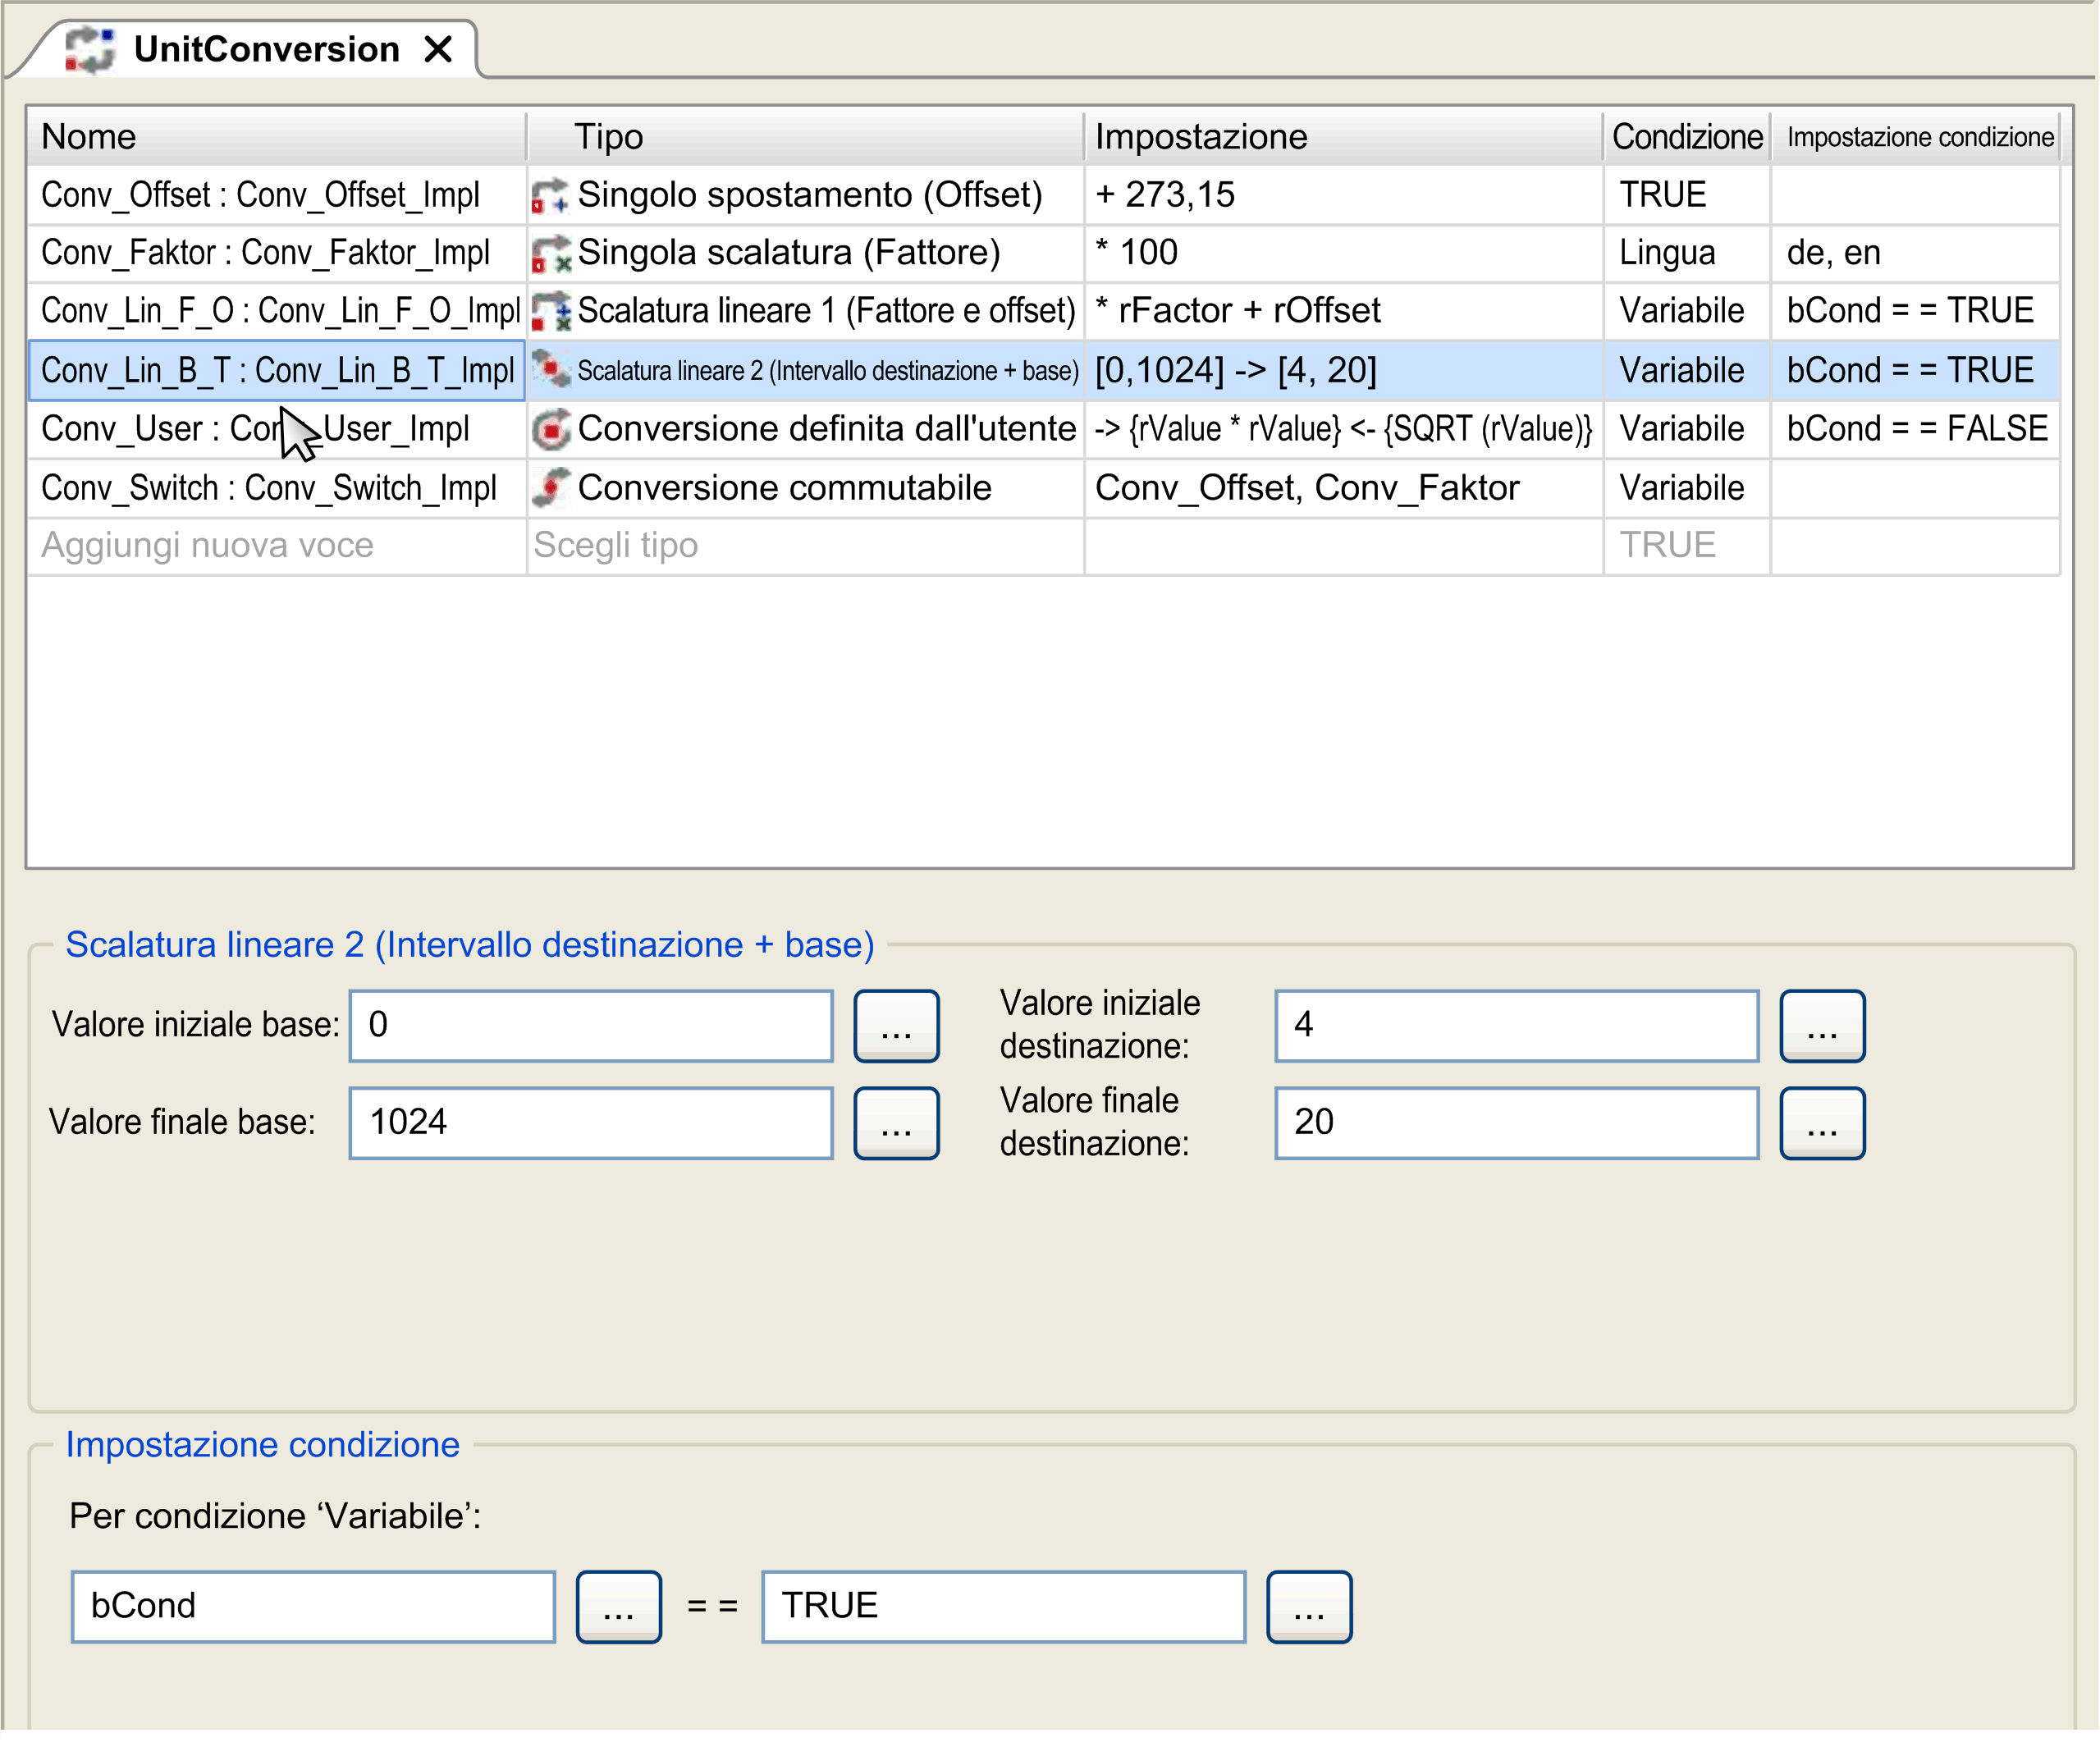This screenshot has width=2100, height=1742.
Task: Focus the bCond condition variable field
Action: [x=313, y=1606]
